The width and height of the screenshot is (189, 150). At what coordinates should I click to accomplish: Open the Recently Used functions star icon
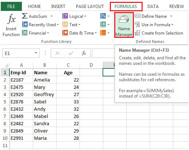[x=25, y=24]
